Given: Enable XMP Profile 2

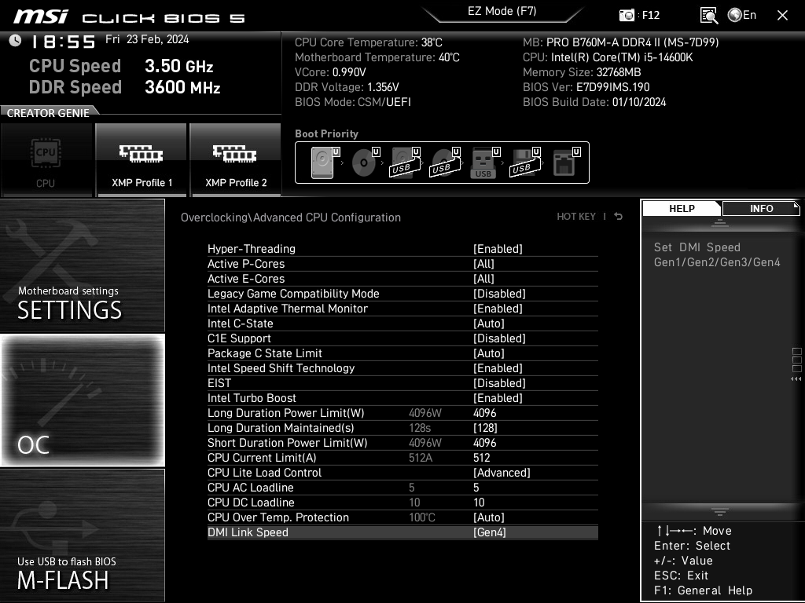Looking at the screenshot, I should (236, 159).
